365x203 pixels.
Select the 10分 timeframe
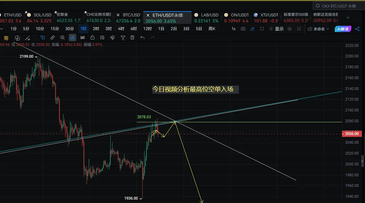(x=40, y=29)
